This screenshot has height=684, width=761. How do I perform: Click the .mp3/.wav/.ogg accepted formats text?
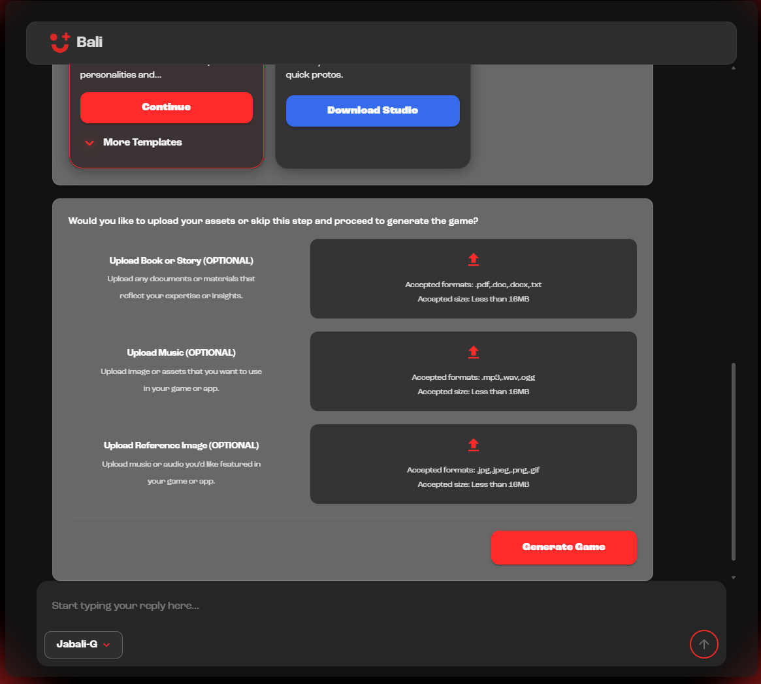tap(473, 377)
